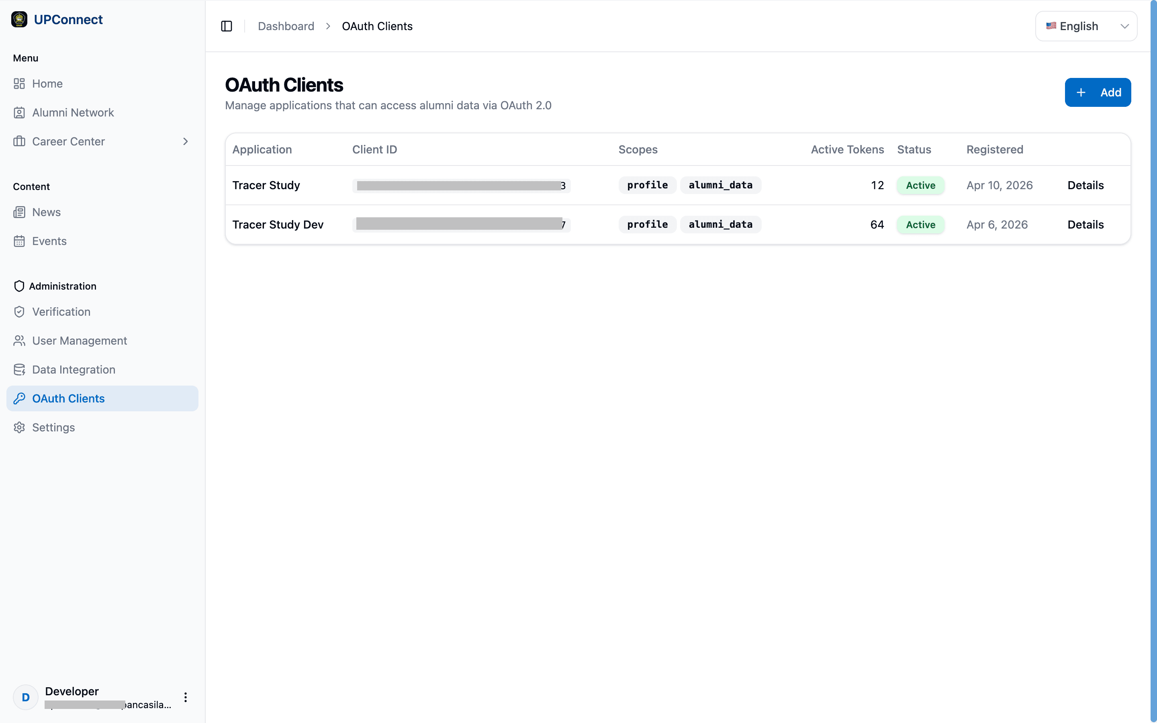This screenshot has height=723, width=1157.
Task: Click Tracer Study Dev application name
Action: [x=278, y=225]
